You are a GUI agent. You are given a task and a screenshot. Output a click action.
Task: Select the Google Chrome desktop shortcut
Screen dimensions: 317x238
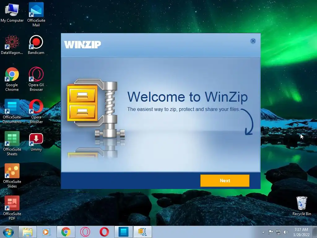coord(12,79)
